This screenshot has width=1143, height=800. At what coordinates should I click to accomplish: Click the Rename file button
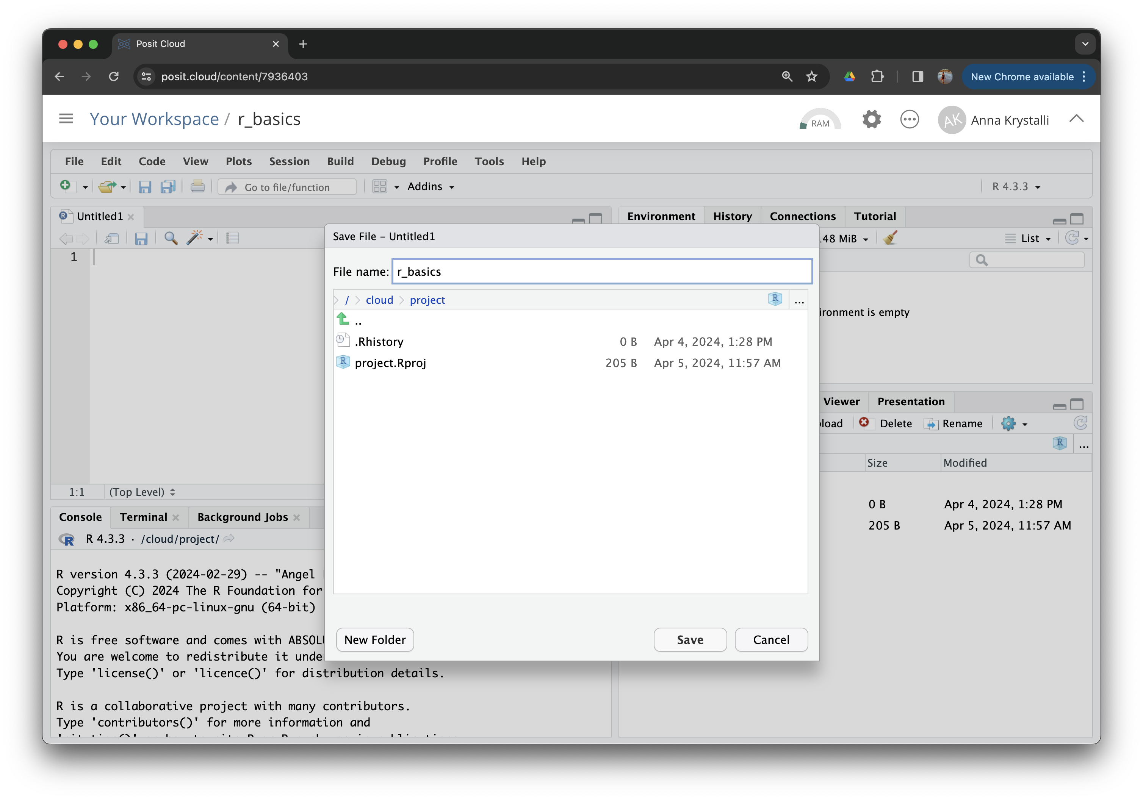(x=954, y=424)
